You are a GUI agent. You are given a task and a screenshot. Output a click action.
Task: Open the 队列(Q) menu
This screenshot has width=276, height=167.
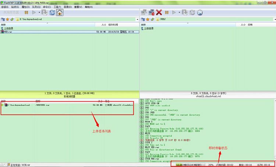36,7
